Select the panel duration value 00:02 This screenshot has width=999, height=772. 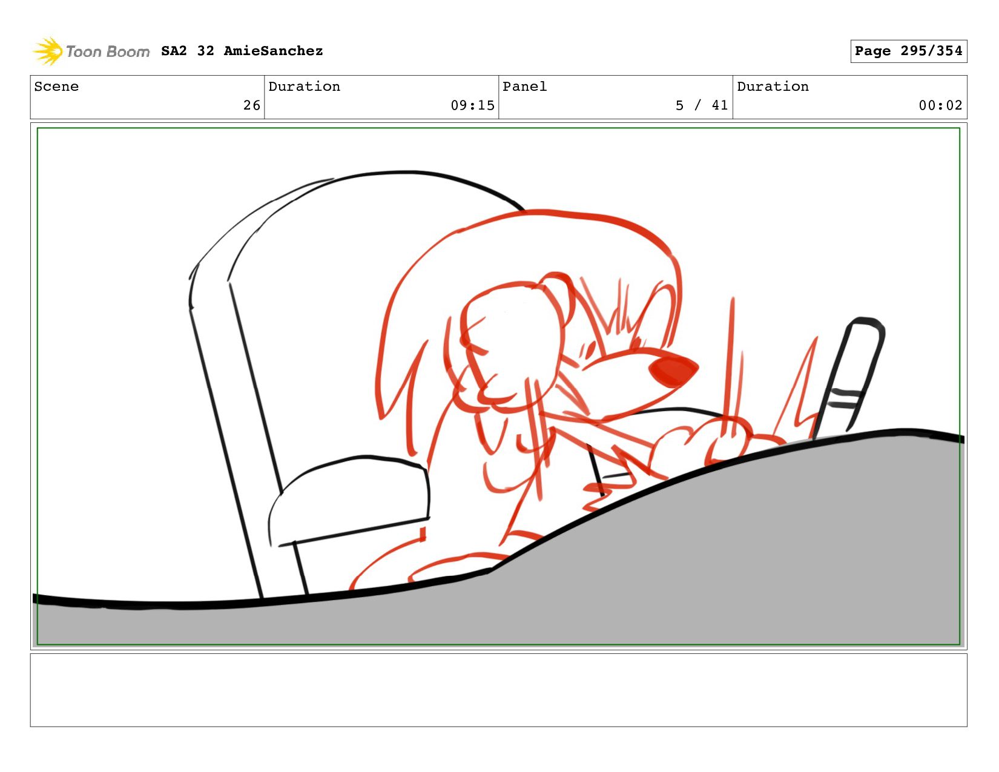[940, 105]
